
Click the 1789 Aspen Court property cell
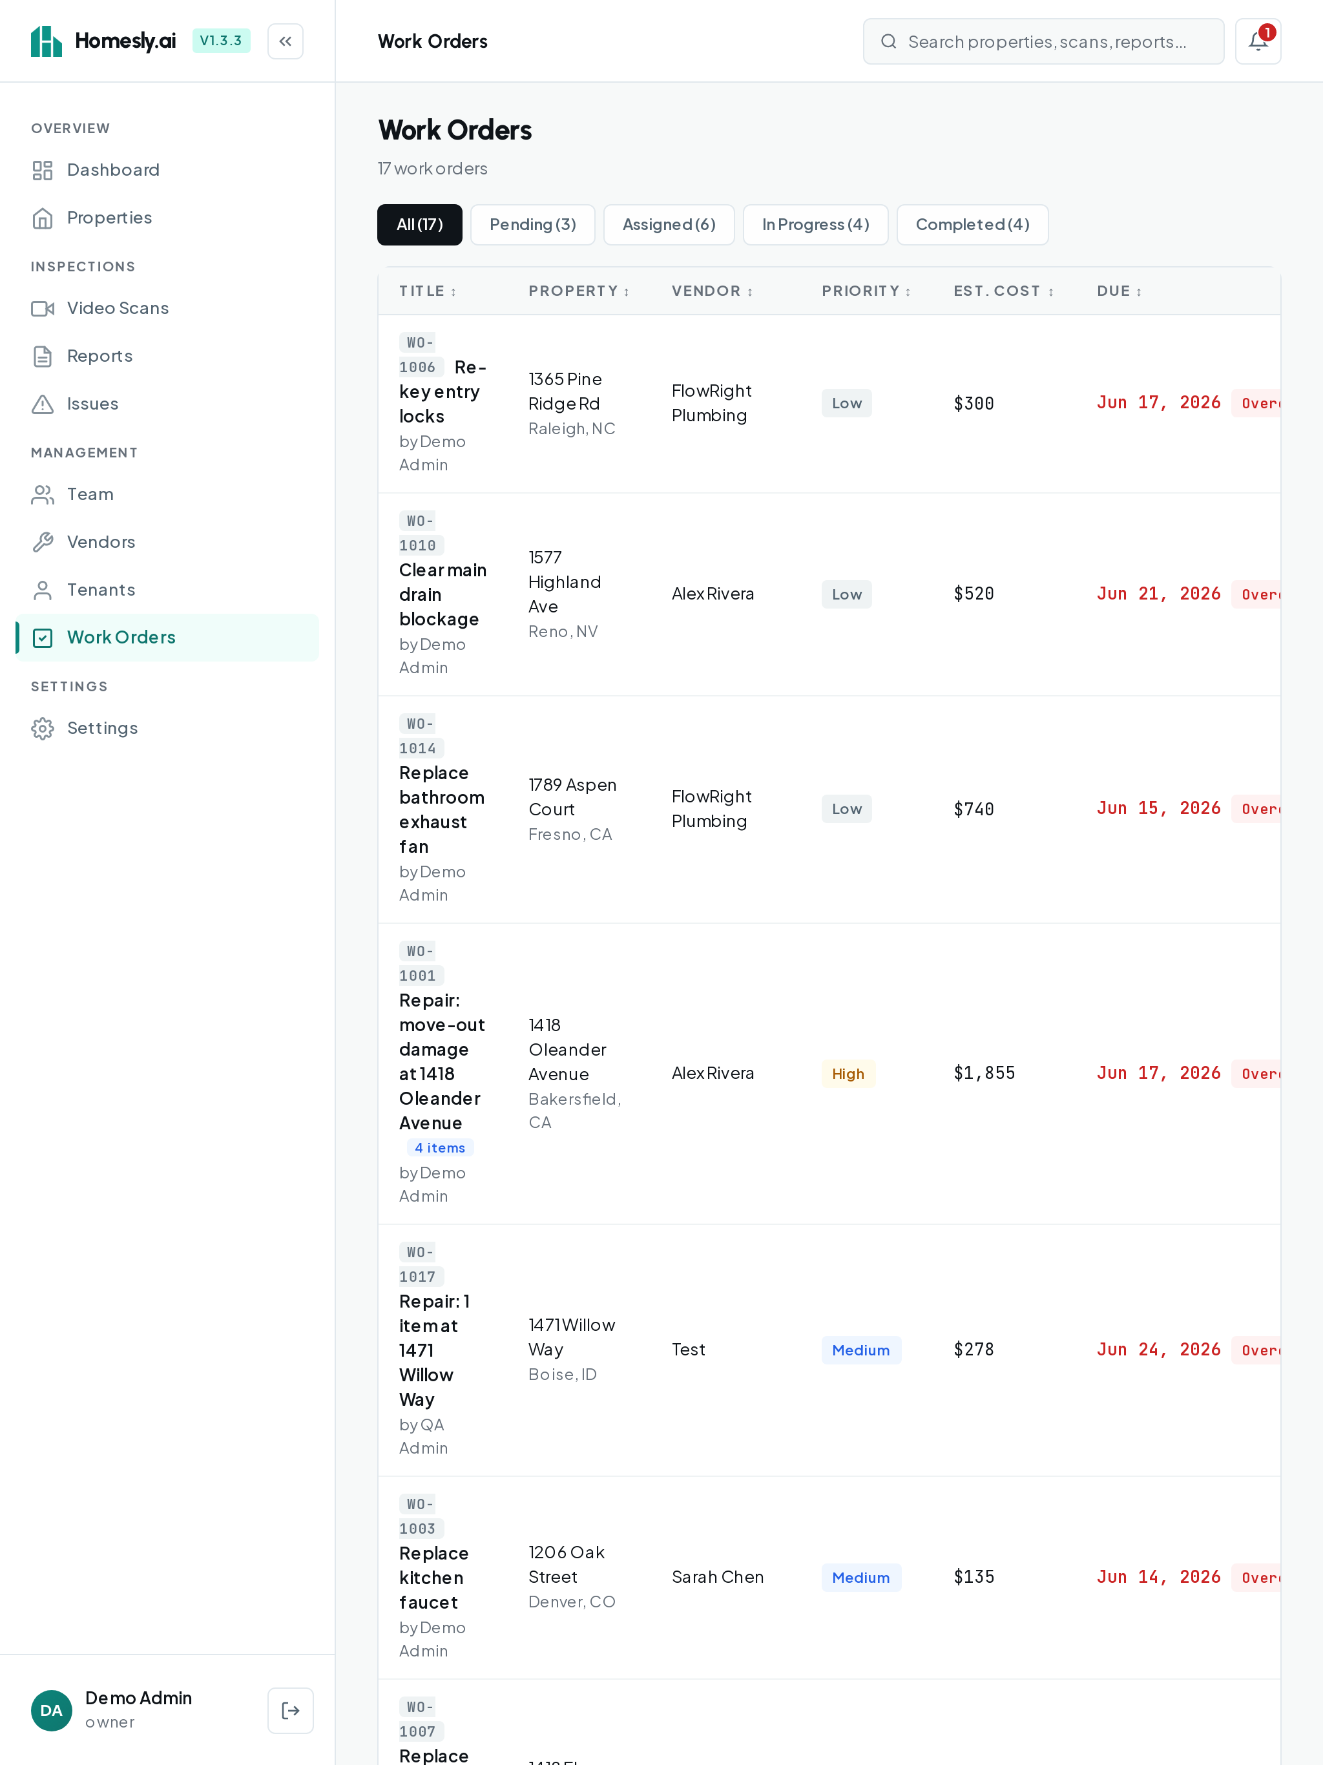[x=572, y=809]
